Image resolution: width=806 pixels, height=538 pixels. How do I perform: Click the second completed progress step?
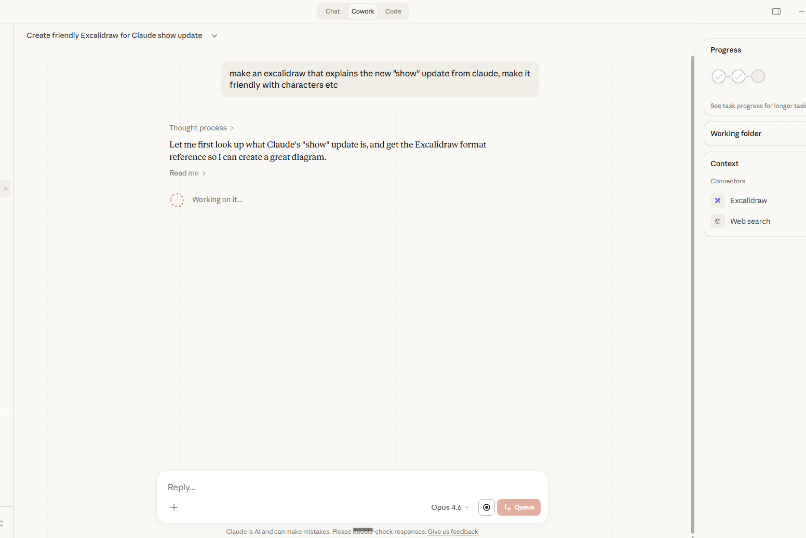(738, 76)
